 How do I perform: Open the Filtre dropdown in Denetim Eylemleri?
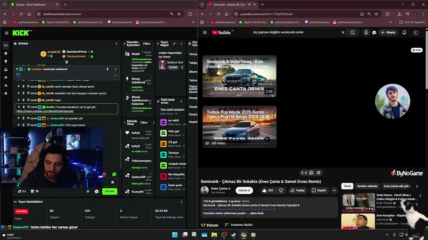[147, 44]
